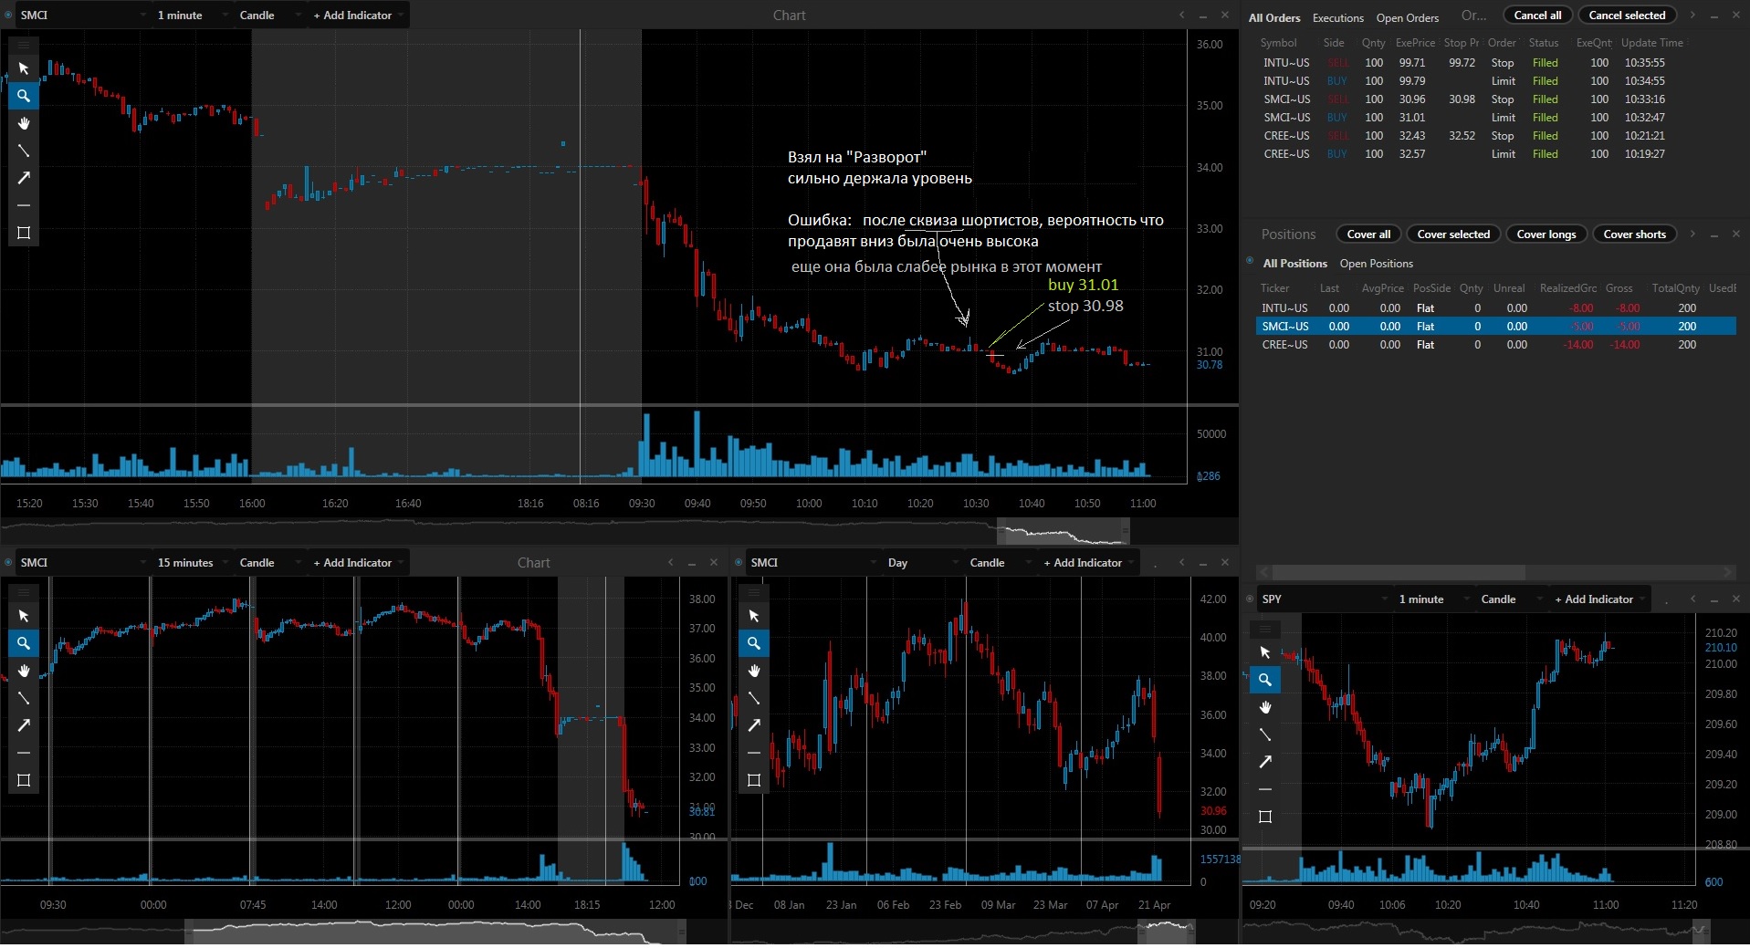1750x948 pixels.
Task: Toggle link circle on SMCI 15 minutes chart
Action: (x=9, y=562)
